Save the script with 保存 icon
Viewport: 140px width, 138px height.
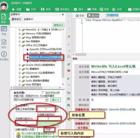(43, 9)
